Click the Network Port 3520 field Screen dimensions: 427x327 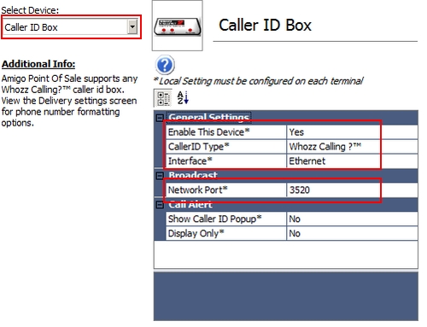352,190
